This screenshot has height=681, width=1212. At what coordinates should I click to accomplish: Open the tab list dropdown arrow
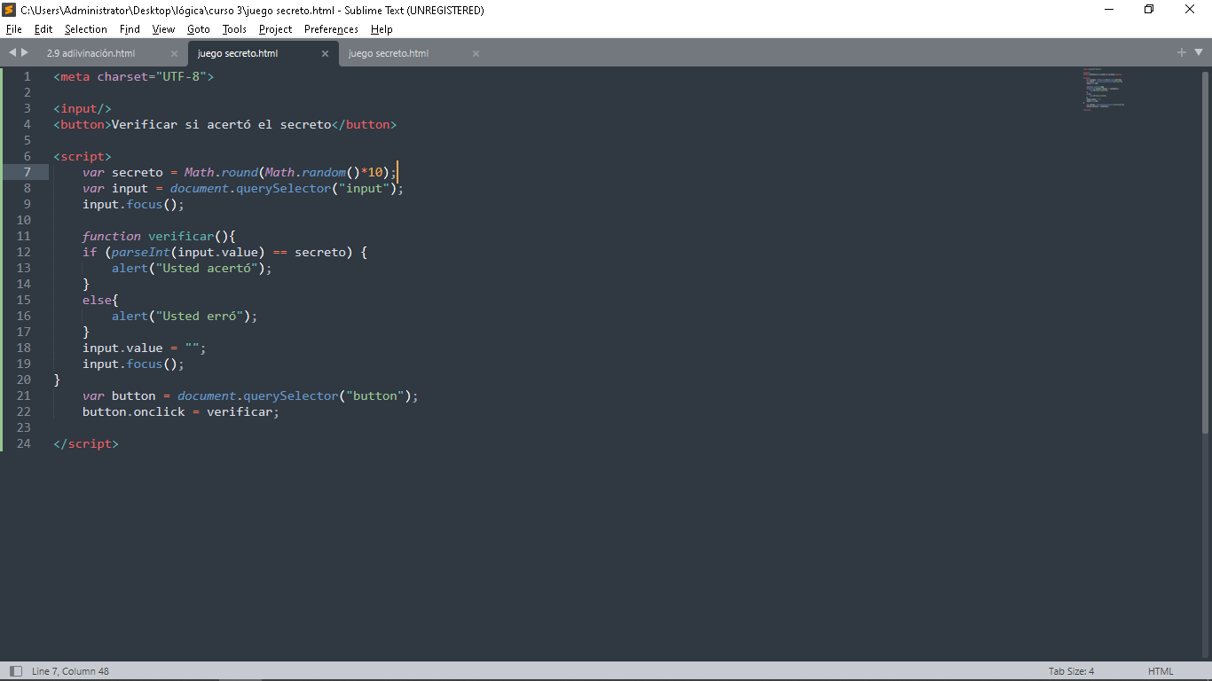coord(1198,53)
